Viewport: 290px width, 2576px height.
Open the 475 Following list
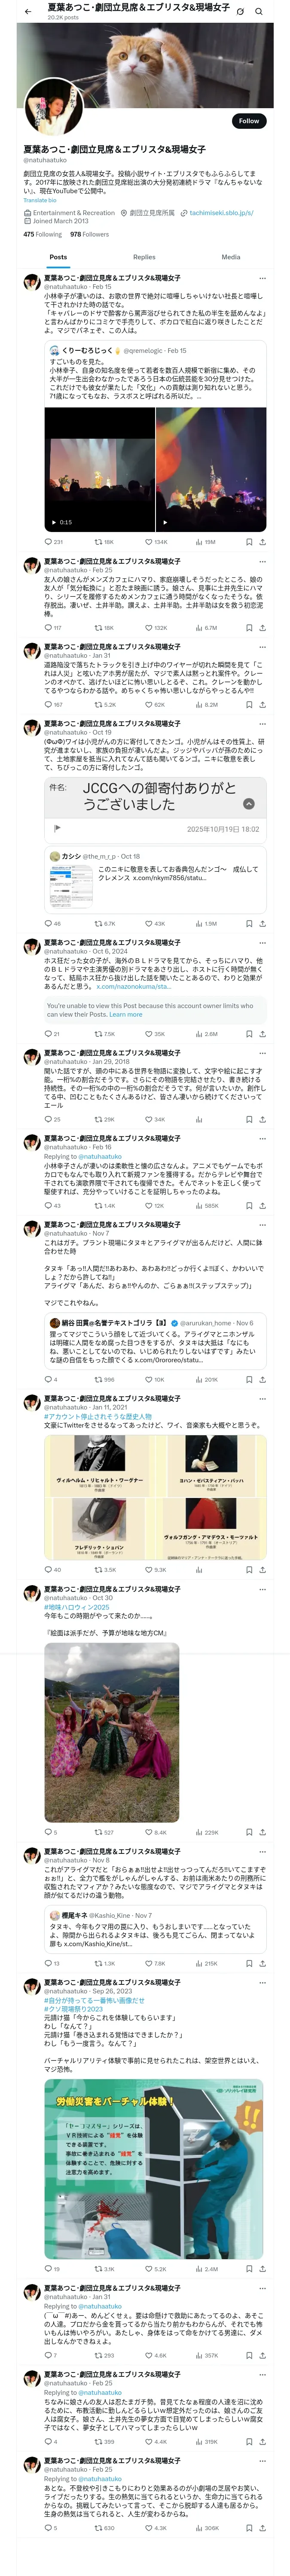pyautogui.click(x=43, y=234)
